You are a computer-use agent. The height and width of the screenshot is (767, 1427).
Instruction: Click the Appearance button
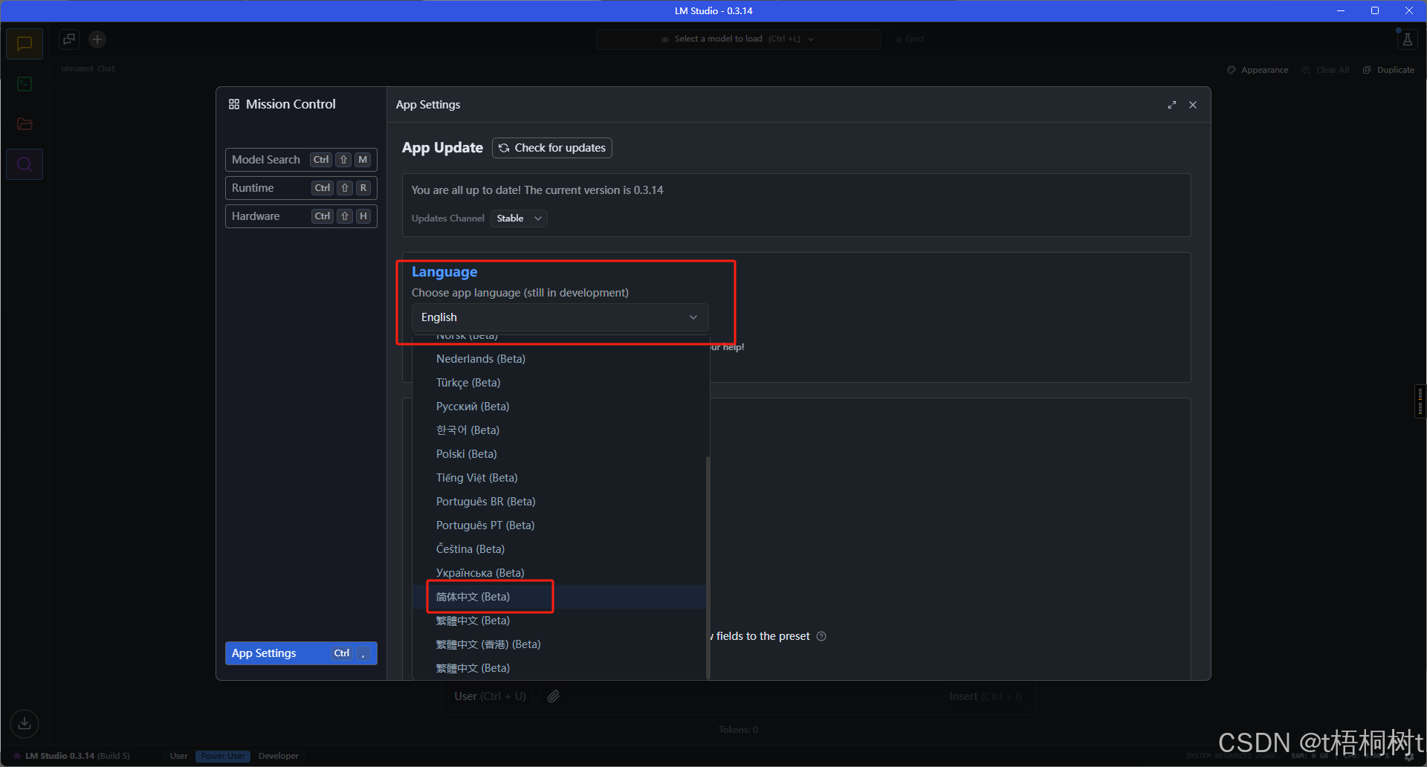(x=1258, y=70)
